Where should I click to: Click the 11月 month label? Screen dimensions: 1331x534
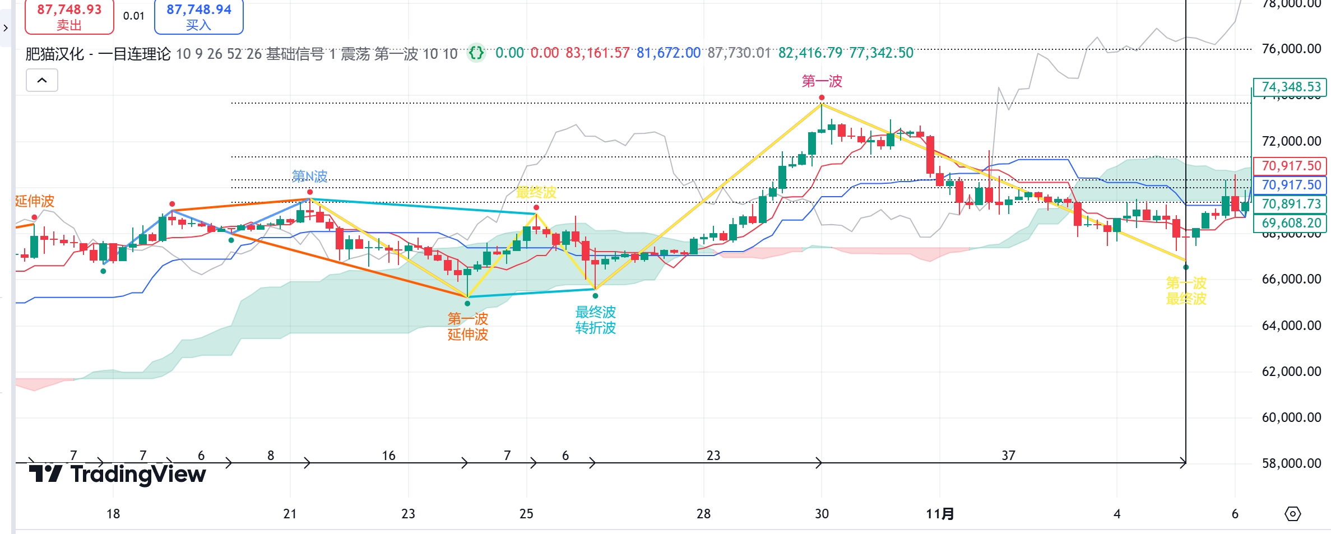[940, 514]
